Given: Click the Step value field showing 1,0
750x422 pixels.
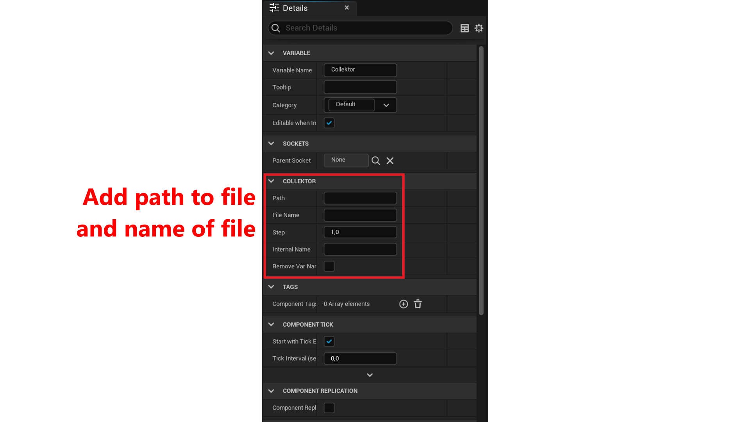Looking at the screenshot, I should tap(361, 232).
